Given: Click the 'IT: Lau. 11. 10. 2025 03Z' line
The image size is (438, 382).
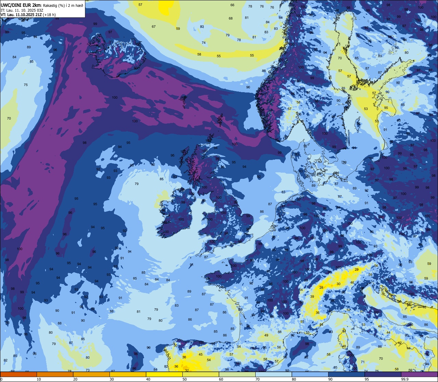Looking at the screenshot, I should click(x=22, y=10).
